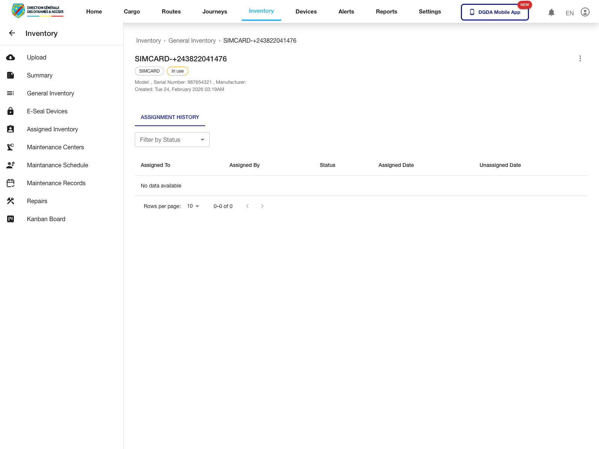Click the Maintenance Records calendar icon

(x=10, y=183)
